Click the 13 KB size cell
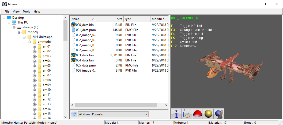Screen dimensions: 283x125 pos(118,25)
